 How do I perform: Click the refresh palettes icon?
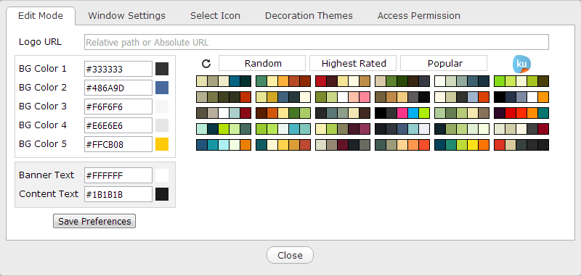206,64
